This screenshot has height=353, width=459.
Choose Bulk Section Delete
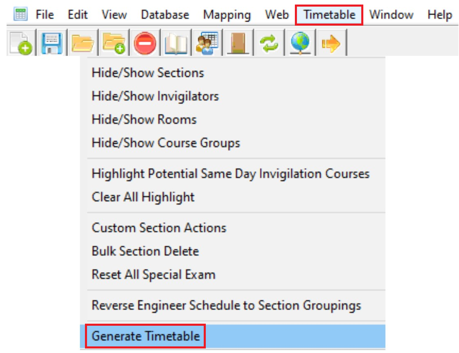(x=145, y=251)
